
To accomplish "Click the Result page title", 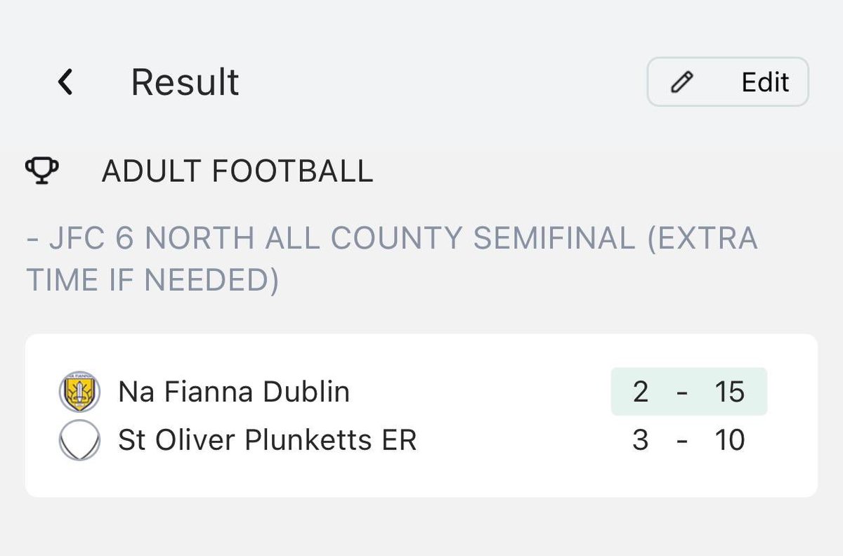I will coord(185,82).
